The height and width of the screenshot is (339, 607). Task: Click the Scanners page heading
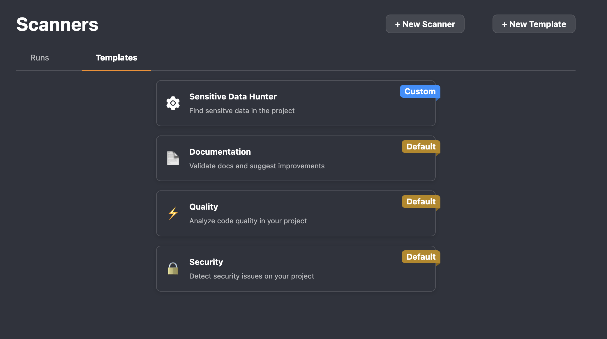[57, 24]
